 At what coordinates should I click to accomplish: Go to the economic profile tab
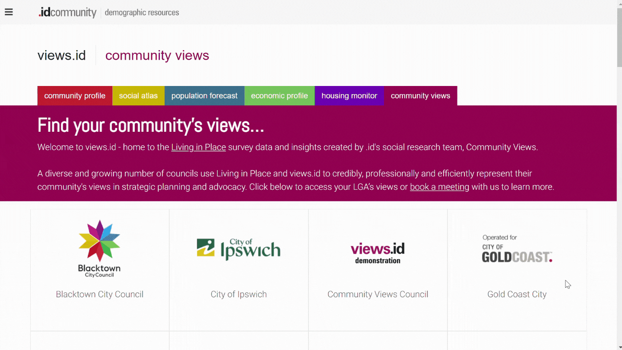coord(279,96)
